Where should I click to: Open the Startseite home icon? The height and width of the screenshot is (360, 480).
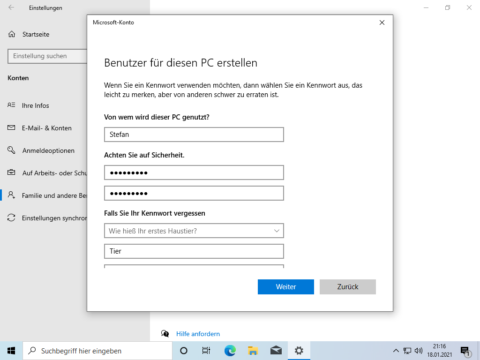pyautogui.click(x=12, y=34)
